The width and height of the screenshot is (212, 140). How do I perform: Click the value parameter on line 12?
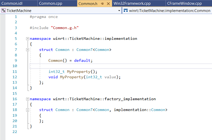[x=110, y=77]
